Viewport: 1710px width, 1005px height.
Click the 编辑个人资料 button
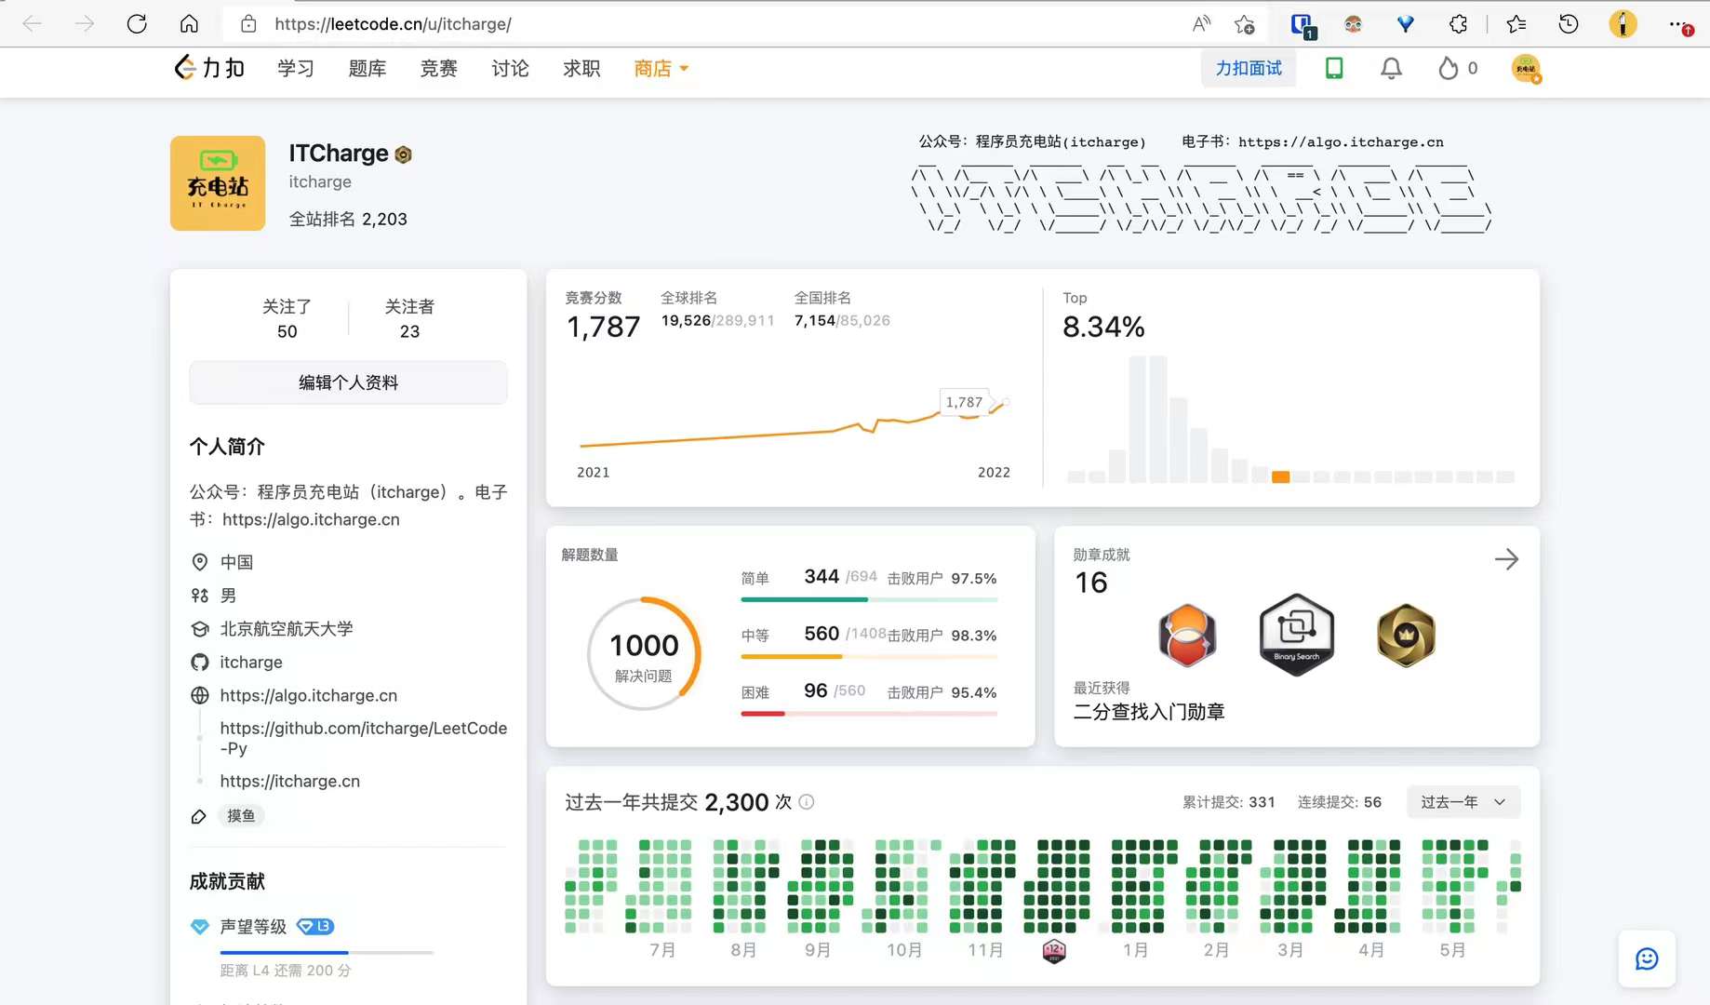(348, 382)
